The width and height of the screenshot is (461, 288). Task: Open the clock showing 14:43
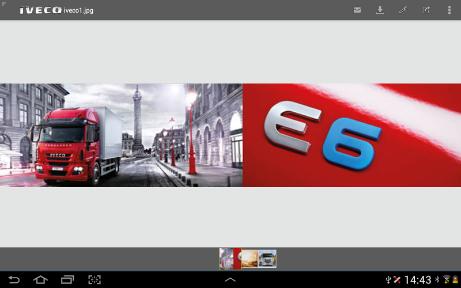(418, 280)
